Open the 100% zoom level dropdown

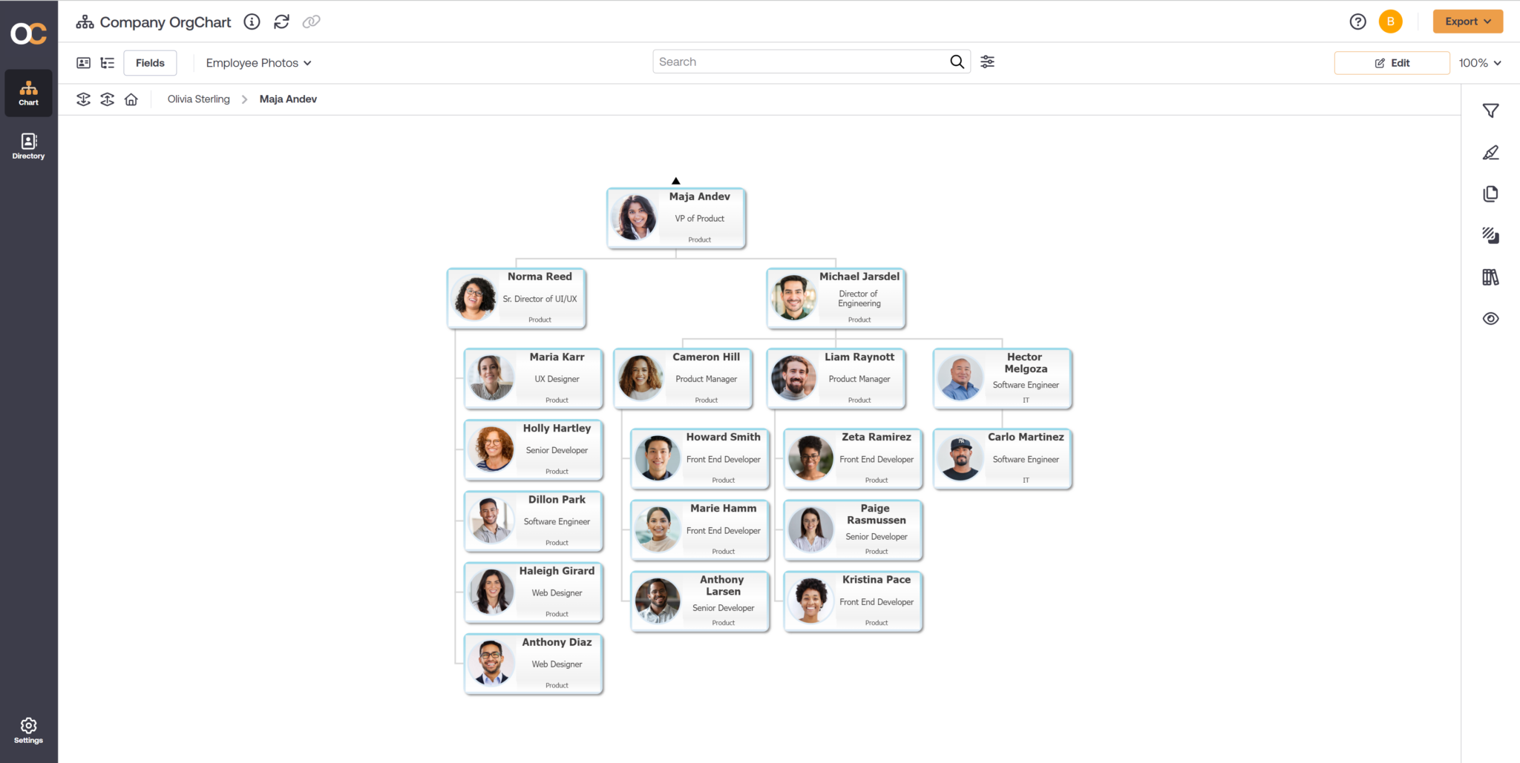(x=1479, y=63)
